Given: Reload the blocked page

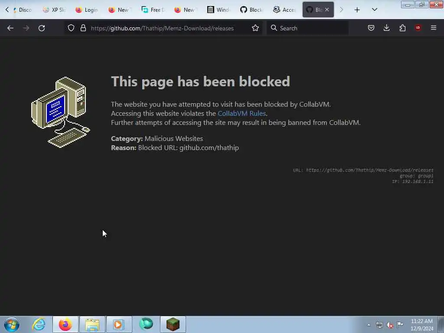Looking at the screenshot, I should tap(42, 28).
